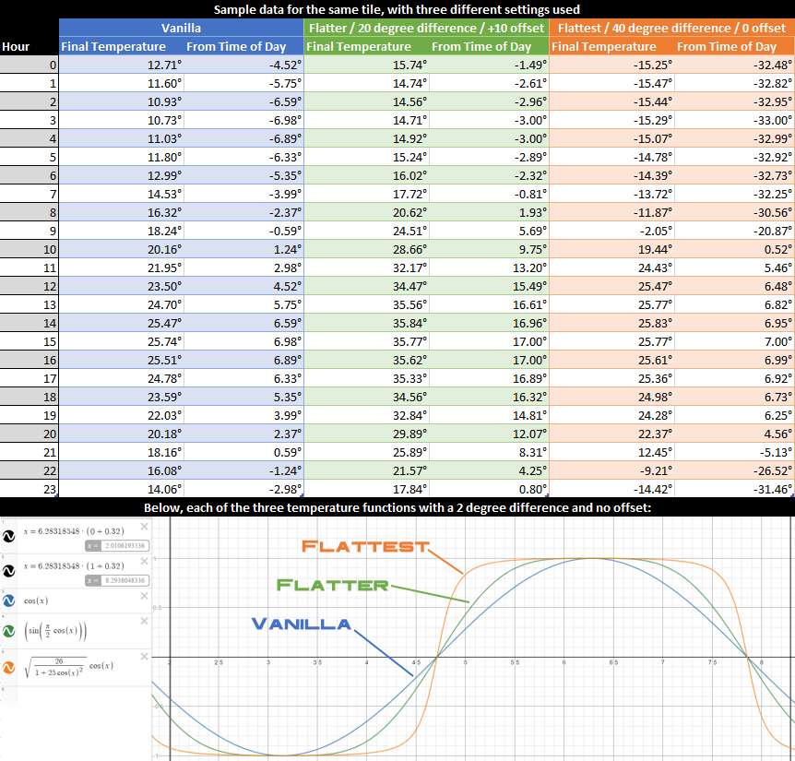Toggle the green sin curve visibility icon
This screenshot has width=795, height=761.
pos(8,631)
